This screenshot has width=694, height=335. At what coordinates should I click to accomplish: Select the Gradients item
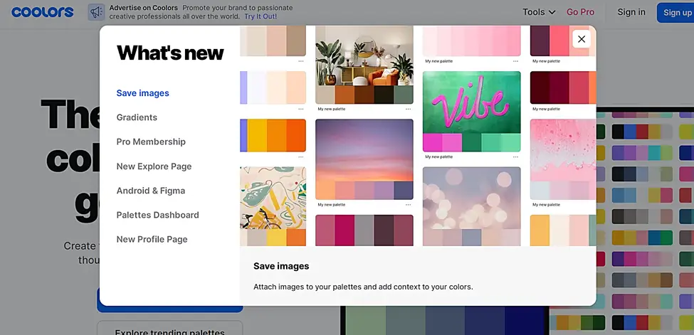[x=137, y=117]
